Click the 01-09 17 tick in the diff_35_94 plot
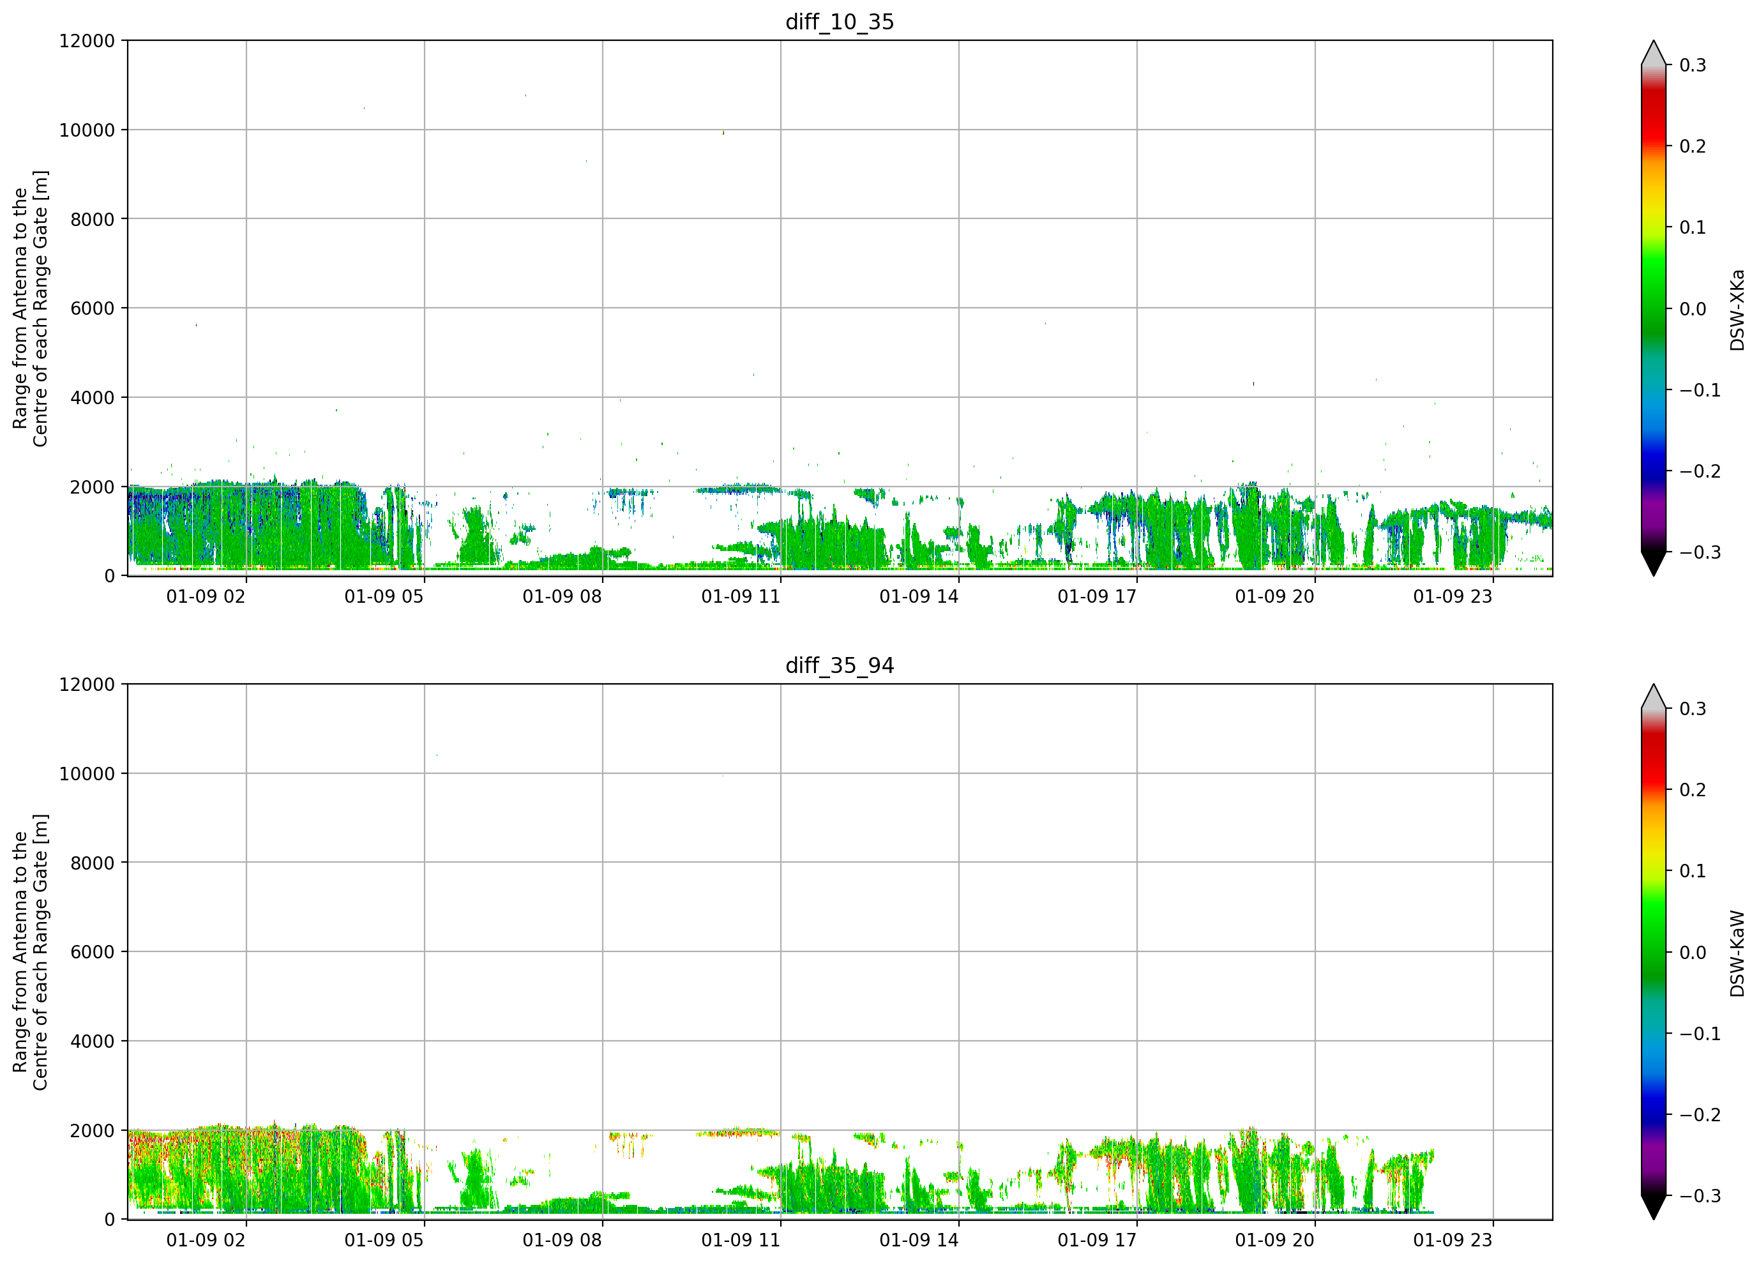The height and width of the screenshot is (1263, 1759). (1097, 1241)
